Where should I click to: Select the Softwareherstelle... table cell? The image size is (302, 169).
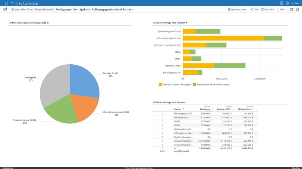tap(183, 141)
